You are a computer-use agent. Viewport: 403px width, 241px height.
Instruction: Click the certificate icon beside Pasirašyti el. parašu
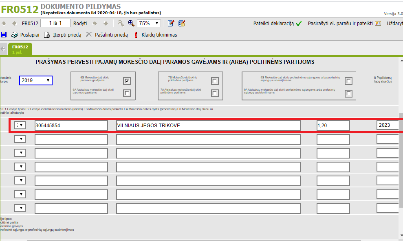click(378, 23)
